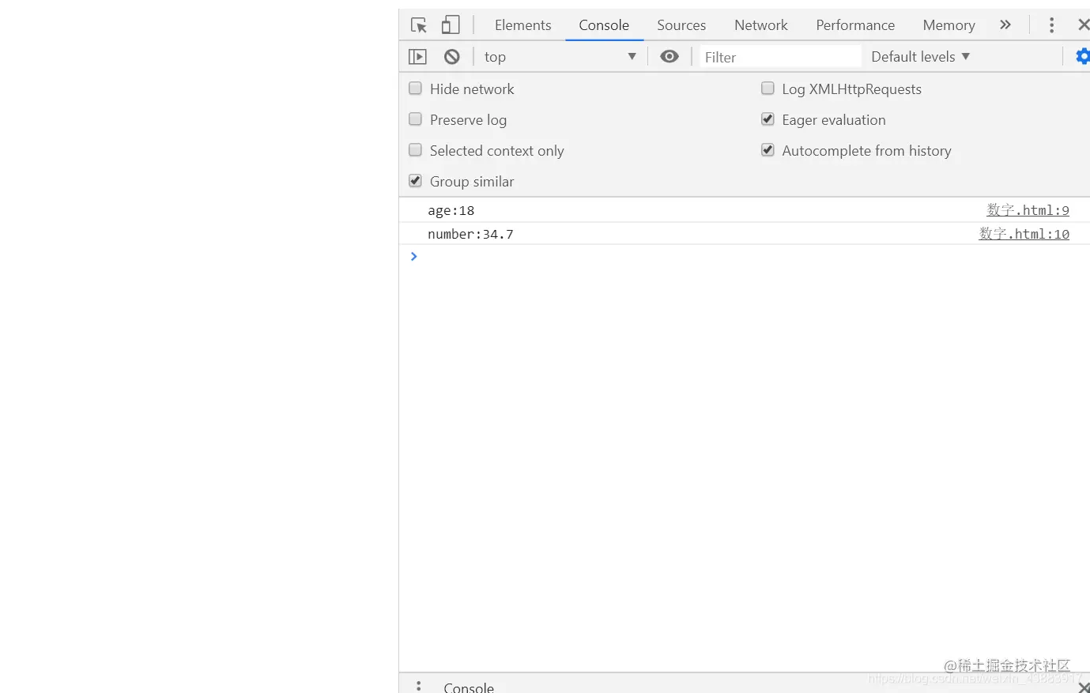Clear the console with the ban icon
This screenshot has width=1090, height=693.
tap(452, 57)
